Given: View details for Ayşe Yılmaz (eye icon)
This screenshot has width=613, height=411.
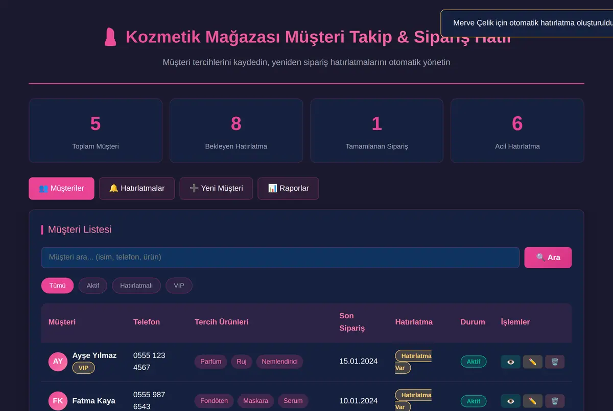Looking at the screenshot, I should [x=511, y=362].
